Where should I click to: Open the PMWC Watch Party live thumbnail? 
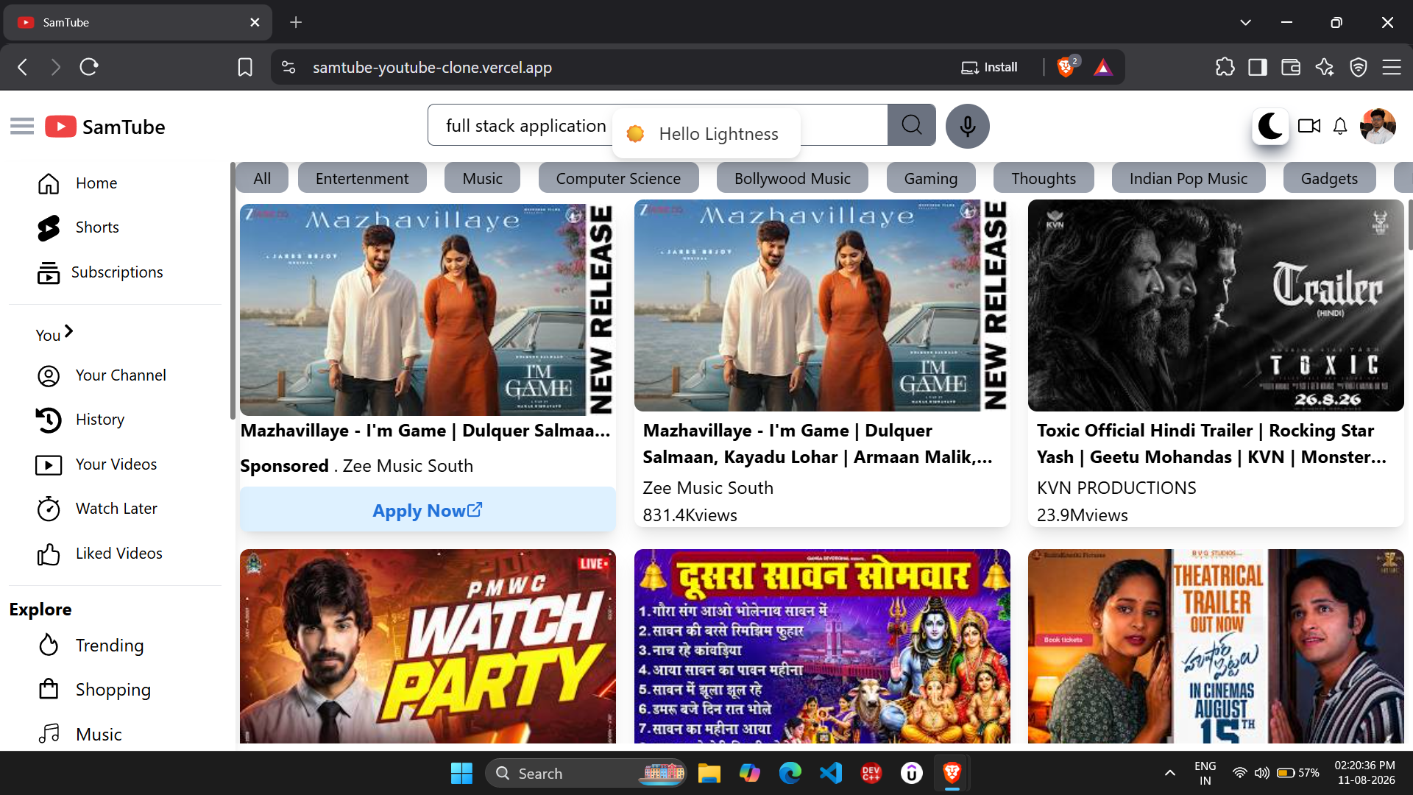point(428,646)
